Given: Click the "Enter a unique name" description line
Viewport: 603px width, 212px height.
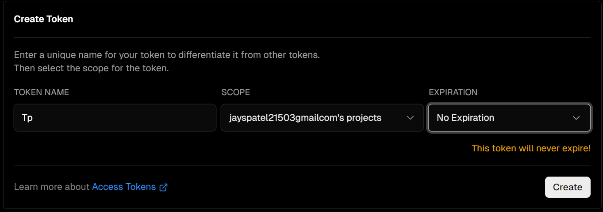Looking at the screenshot, I should [167, 55].
